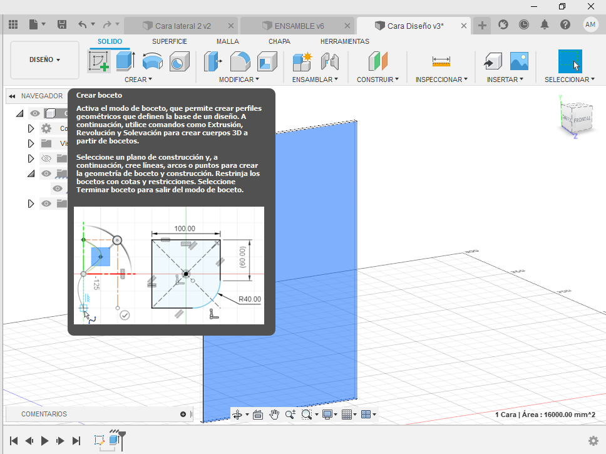Image resolution: width=606 pixels, height=454 pixels.
Task: Select the Press Pull tool
Action: (213, 61)
